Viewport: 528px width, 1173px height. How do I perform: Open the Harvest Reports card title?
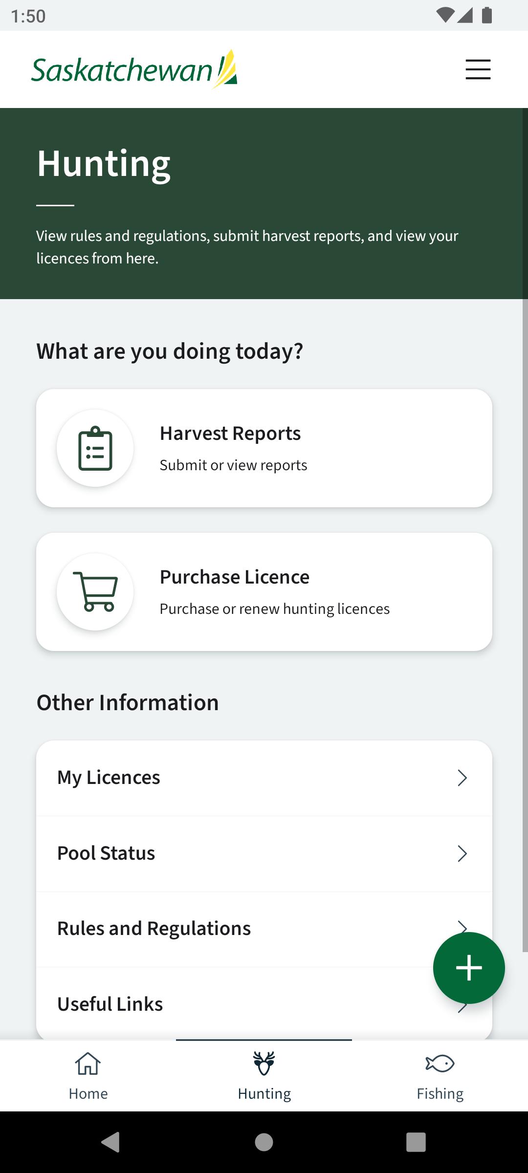(x=230, y=434)
